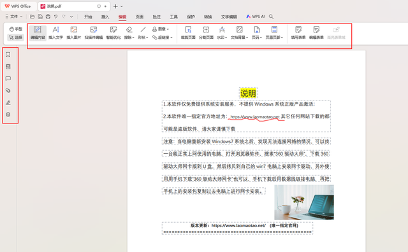Expand the quick access toolbar chevron
This screenshot has width=408, height=252.
(x=71, y=17)
